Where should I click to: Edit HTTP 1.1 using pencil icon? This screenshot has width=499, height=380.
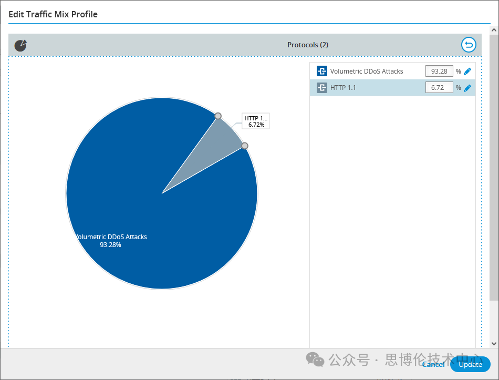point(467,88)
